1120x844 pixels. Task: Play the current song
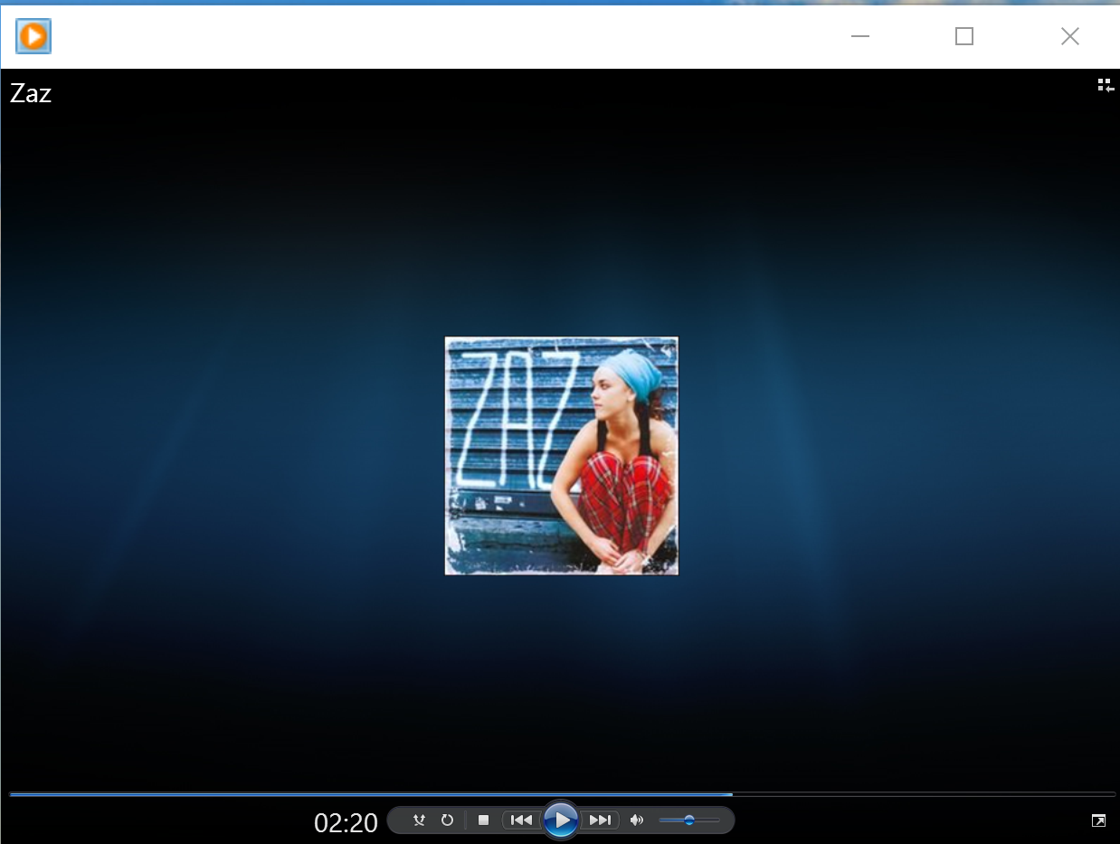click(x=561, y=820)
